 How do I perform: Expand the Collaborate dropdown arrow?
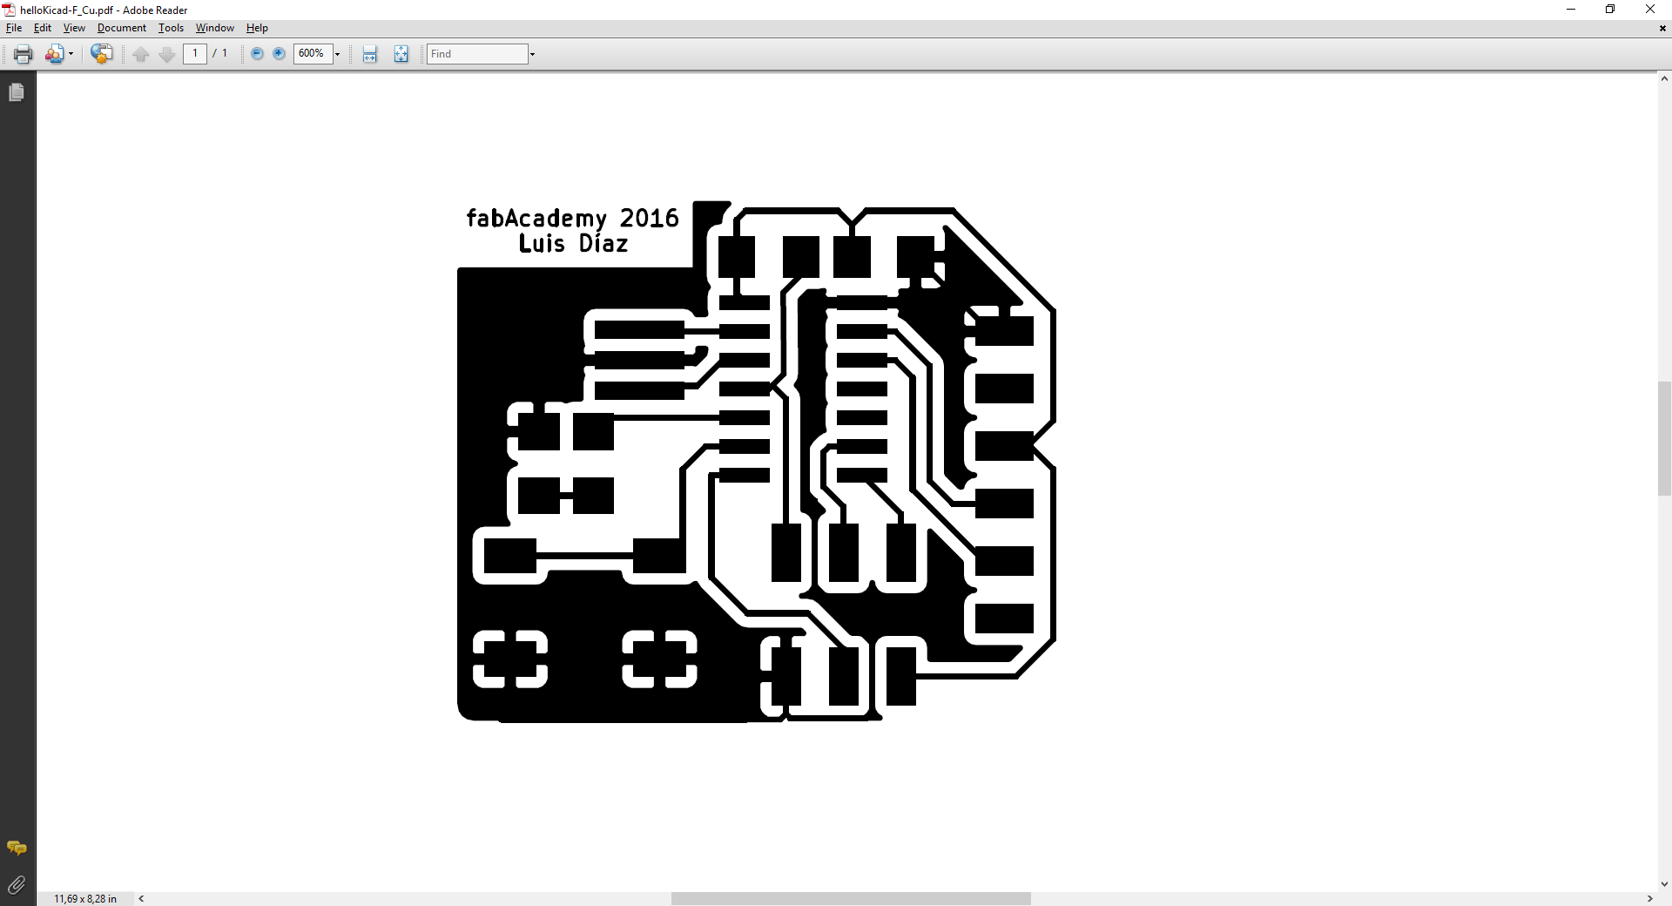(x=71, y=54)
